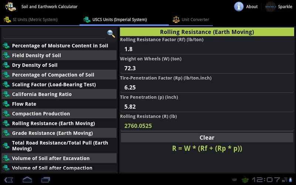The image size is (296, 185).
Task: Click the roller icon beside Volume of Soil after Excavation
Action: pos(6,158)
